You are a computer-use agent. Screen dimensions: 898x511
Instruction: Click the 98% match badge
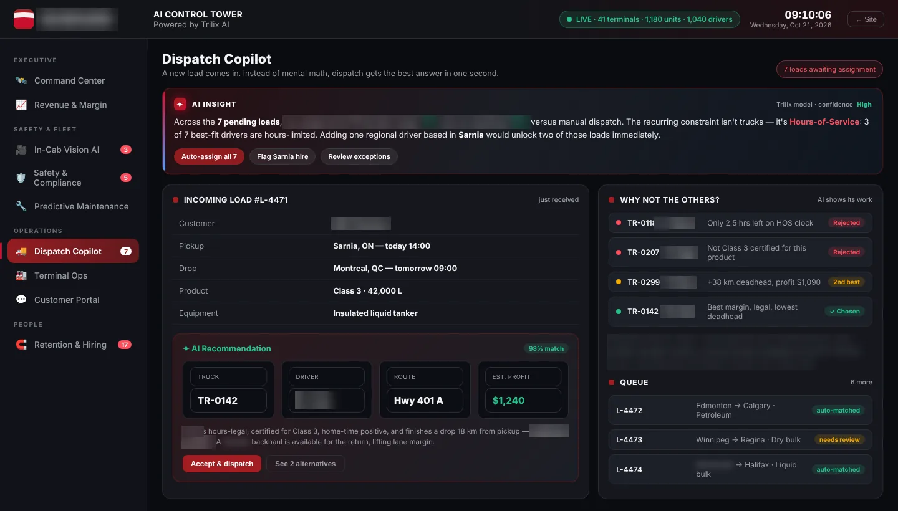click(546, 349)
